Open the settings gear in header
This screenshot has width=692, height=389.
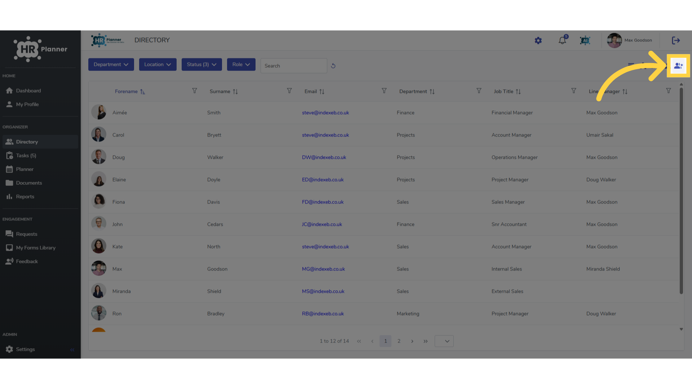pos(538,40)
